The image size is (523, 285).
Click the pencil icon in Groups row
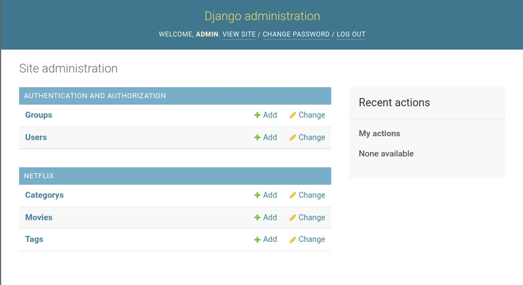[x=293, y=115]
